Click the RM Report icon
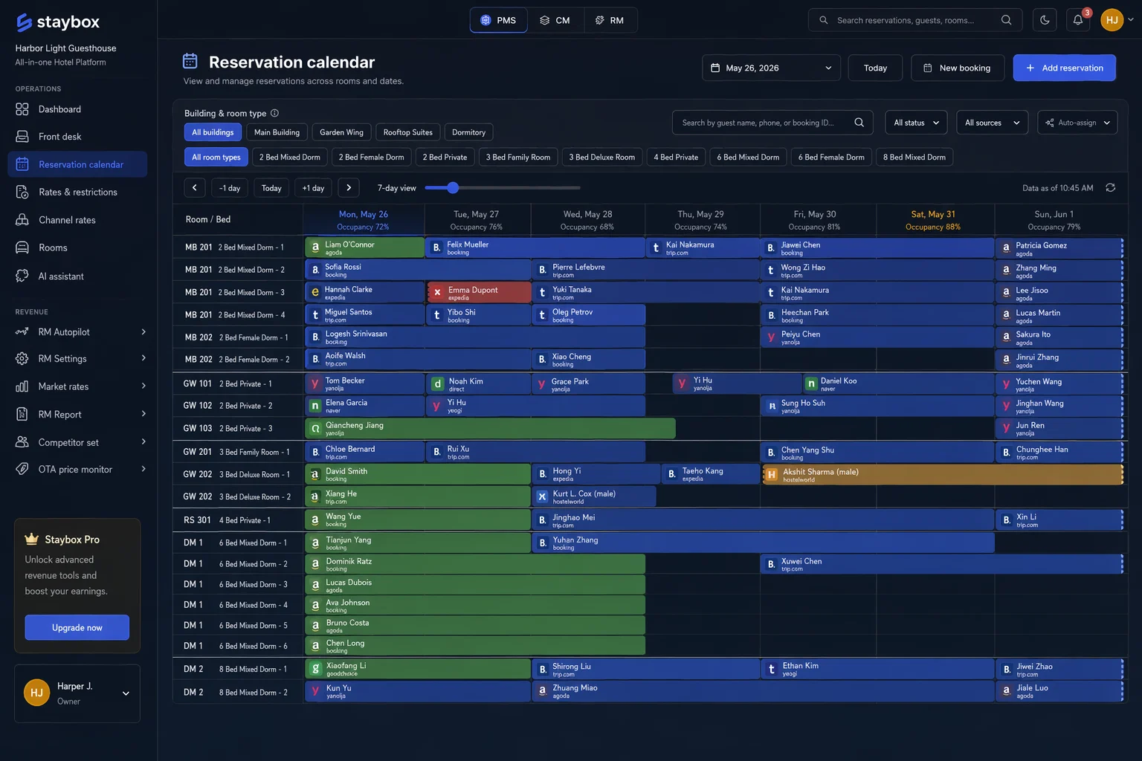The width and height of the screenshot is (1142, 761). 22,414
